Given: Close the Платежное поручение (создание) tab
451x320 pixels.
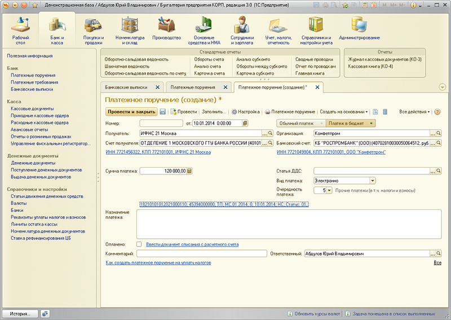Looking at the screenshot, I should click(x=317, y=87).
